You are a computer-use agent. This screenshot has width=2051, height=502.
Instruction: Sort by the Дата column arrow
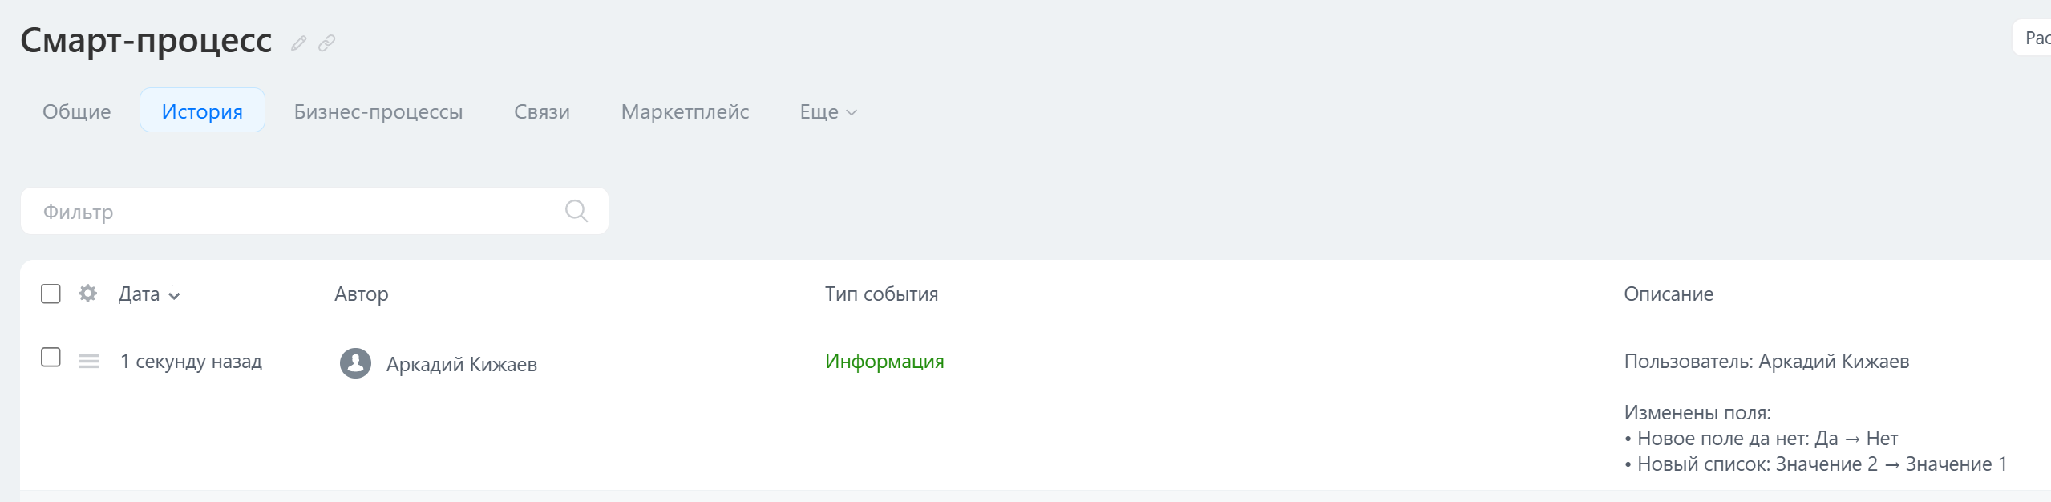click(x=174, y=296)
